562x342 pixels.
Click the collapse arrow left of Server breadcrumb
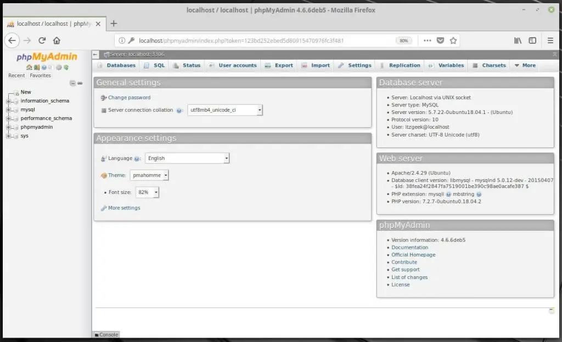(95, 54)
